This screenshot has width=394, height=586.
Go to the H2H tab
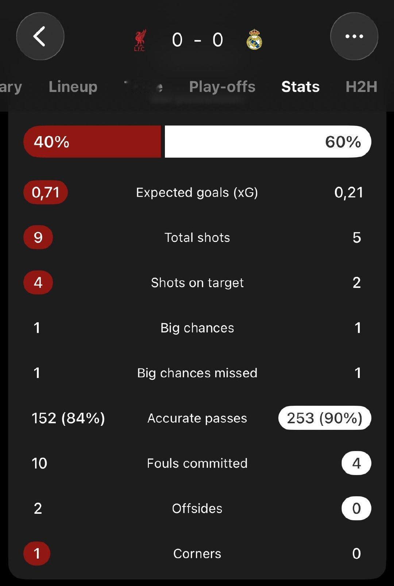tap(361, 87)
